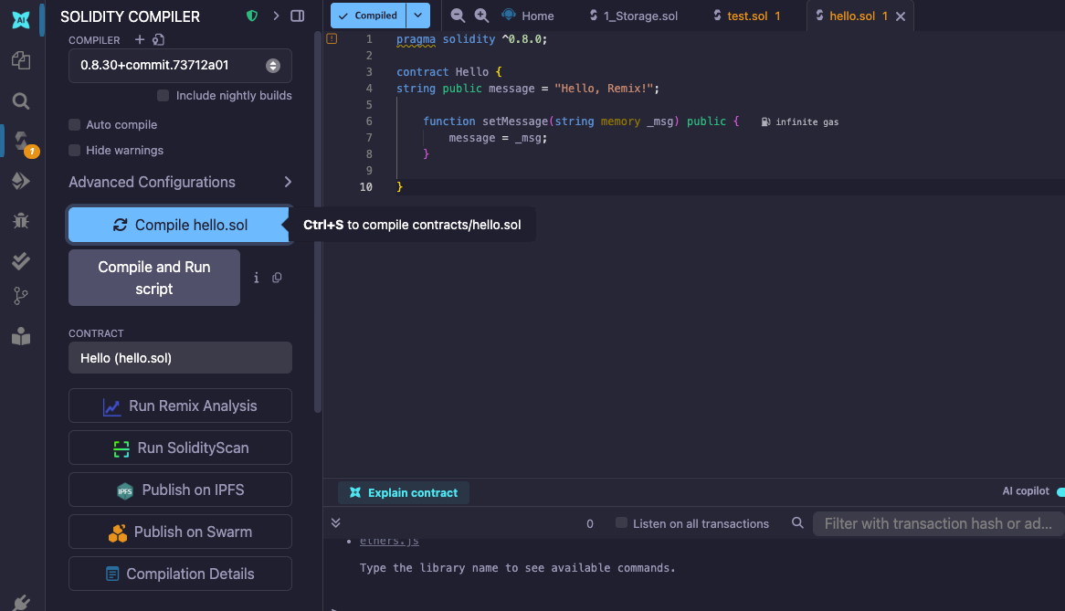Click the Run Remix Analysis button
1065x611 pixels.
click(180, 406)
